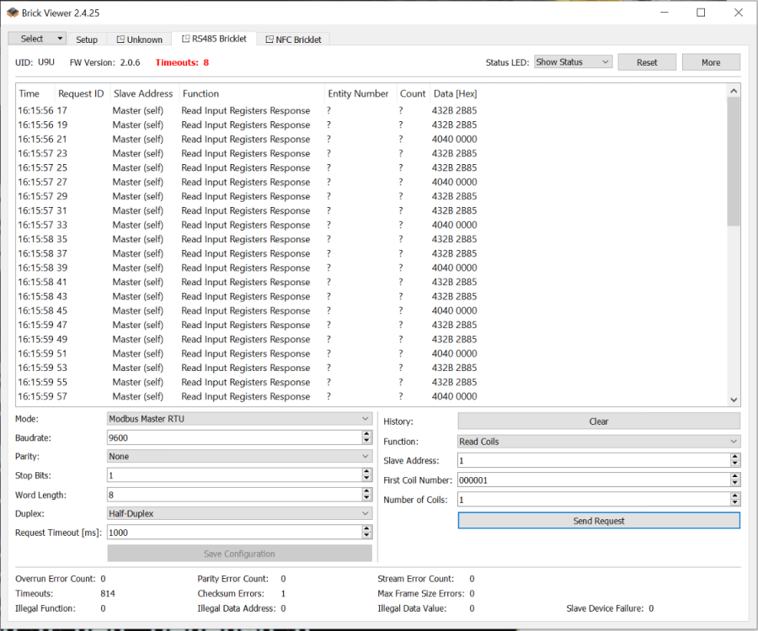Click scroll up arrow of history table
The image size is (758, 631).
point(734,91)
